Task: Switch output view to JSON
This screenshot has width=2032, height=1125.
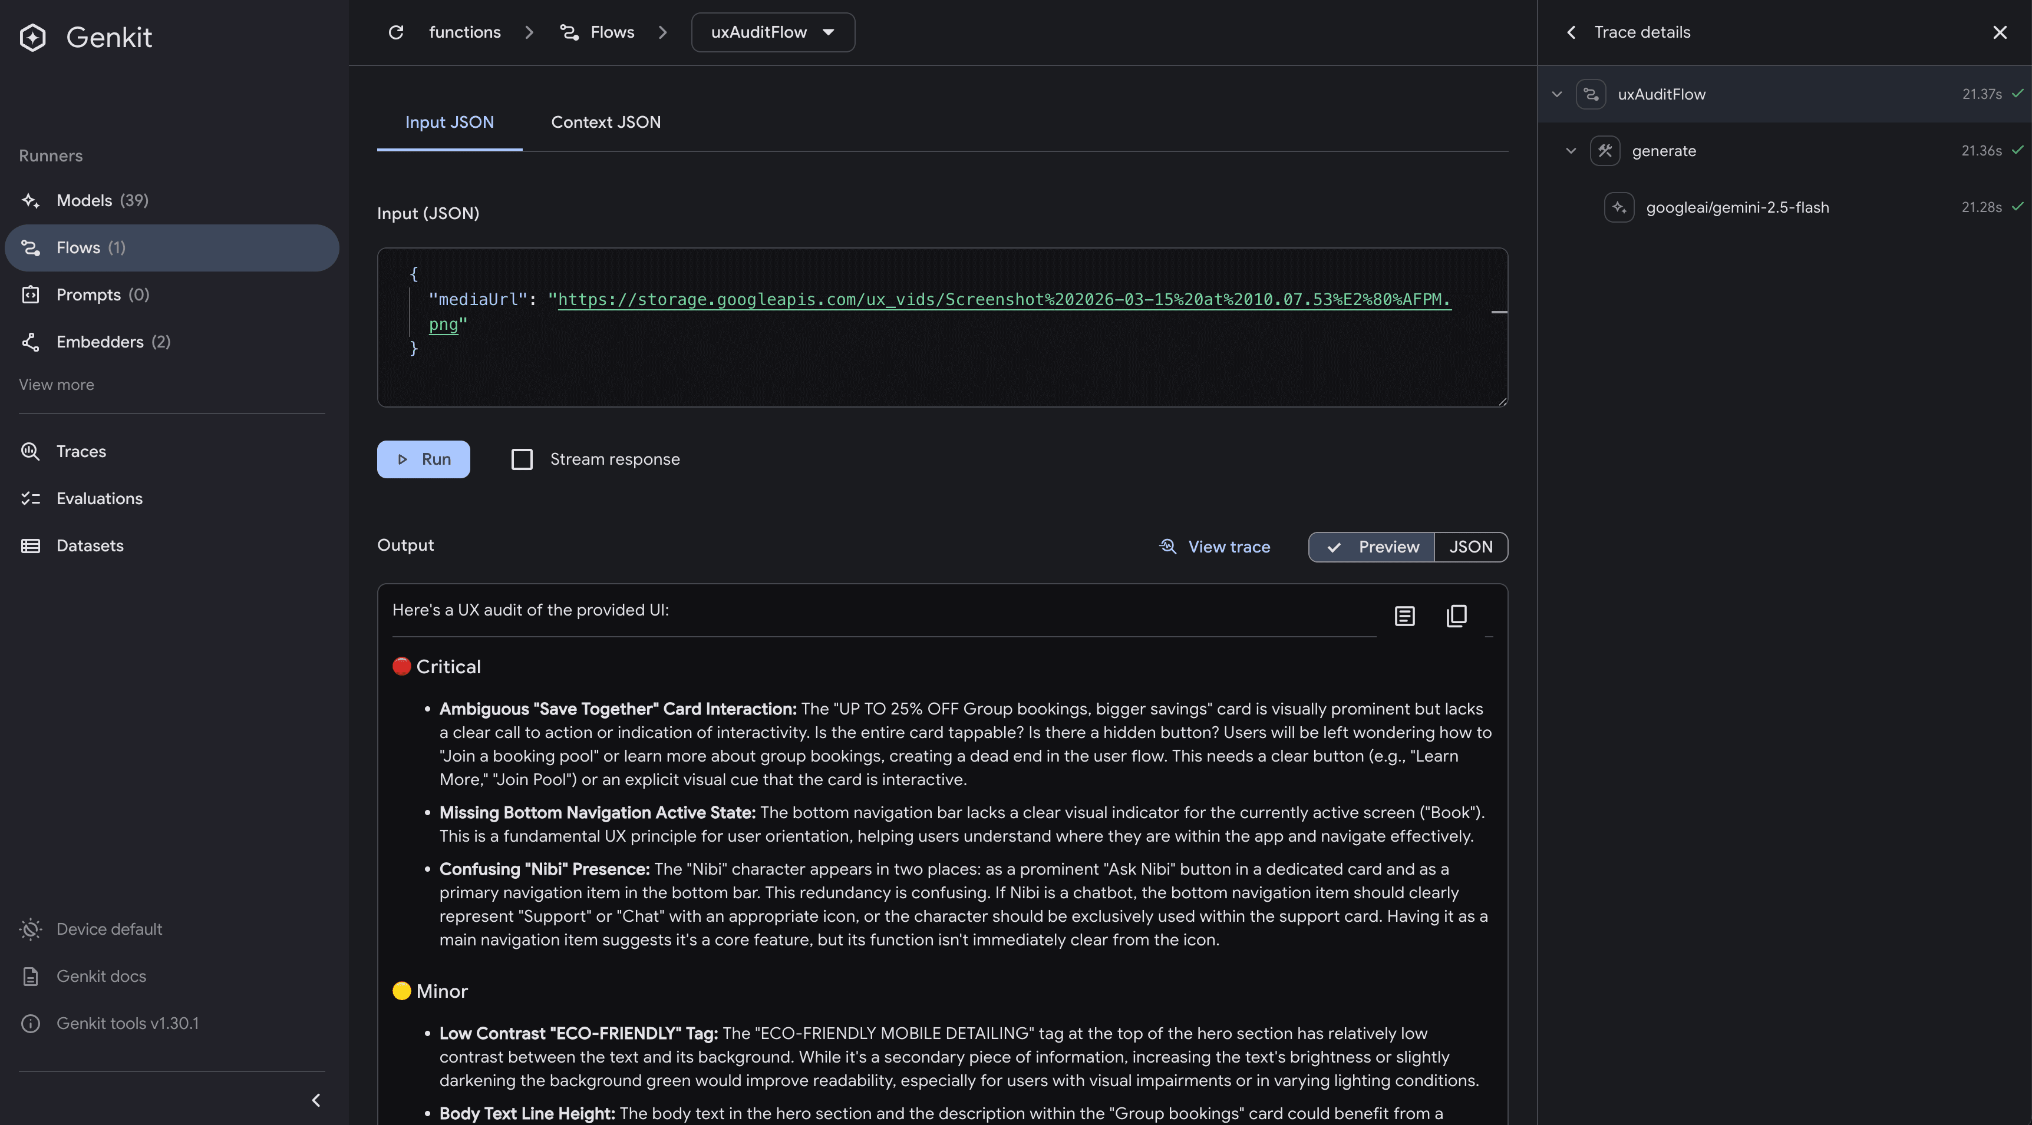Action: click(1470, 547)
